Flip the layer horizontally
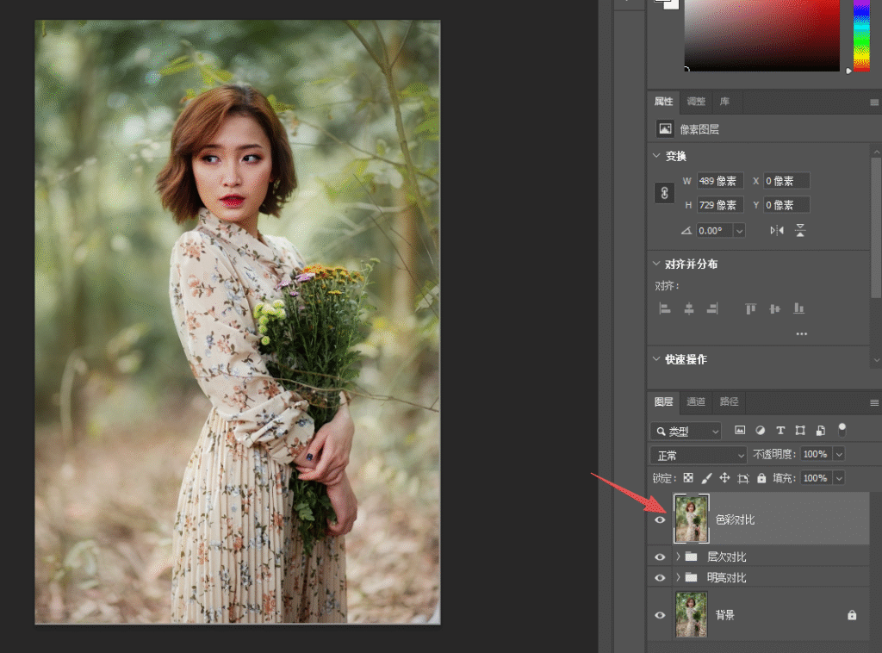The width and height of the screenshot is (882, 653). pos(777,230)
